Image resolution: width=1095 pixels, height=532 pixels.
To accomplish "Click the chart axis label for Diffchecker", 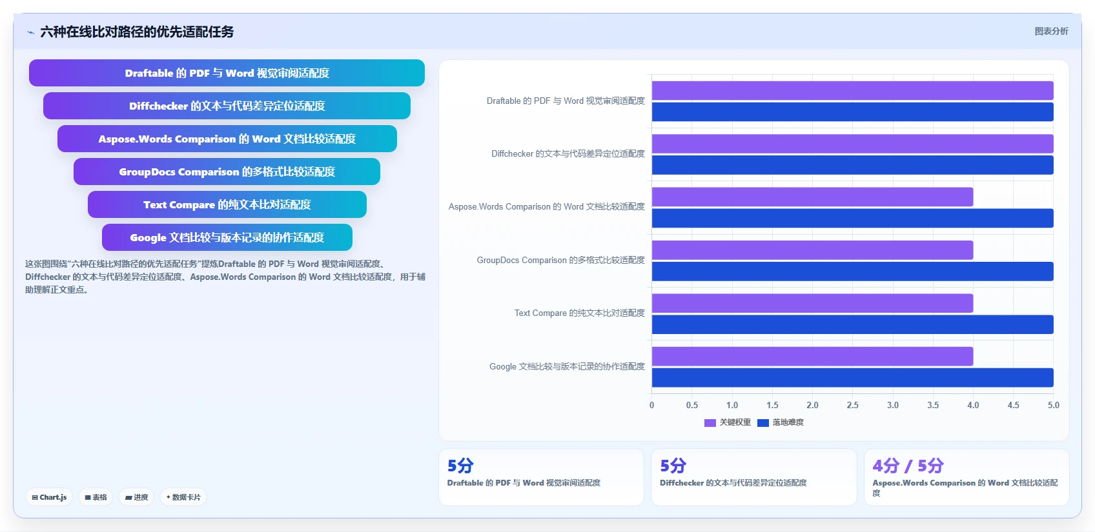I will [x=568, y=153].
